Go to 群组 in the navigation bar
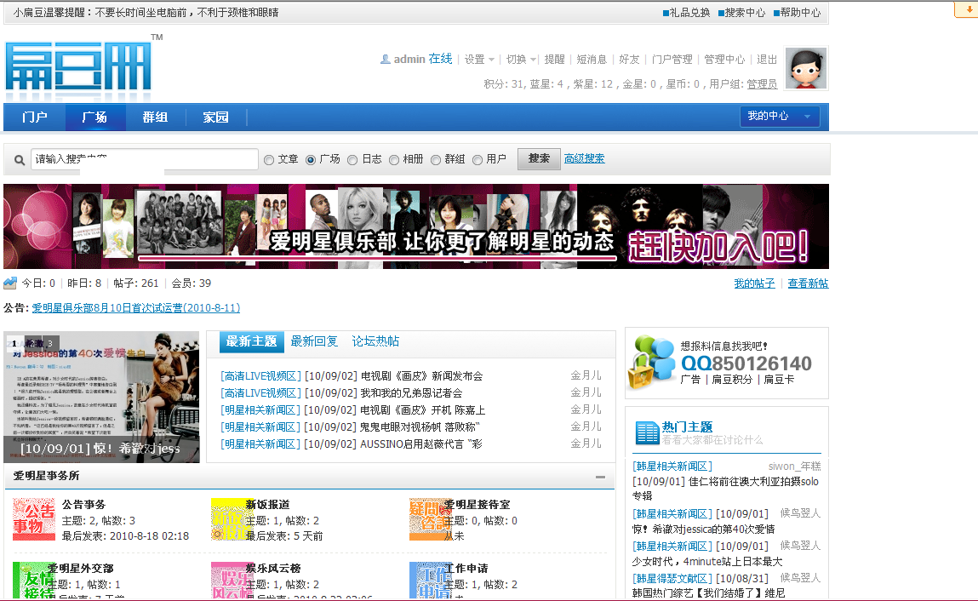Viewport: 978px width, 601px height. [x=155, y=117]
